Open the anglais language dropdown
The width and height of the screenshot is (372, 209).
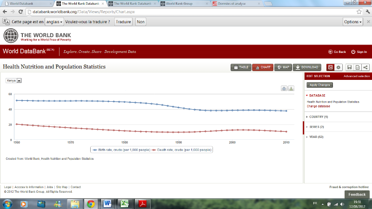[54, 22]
